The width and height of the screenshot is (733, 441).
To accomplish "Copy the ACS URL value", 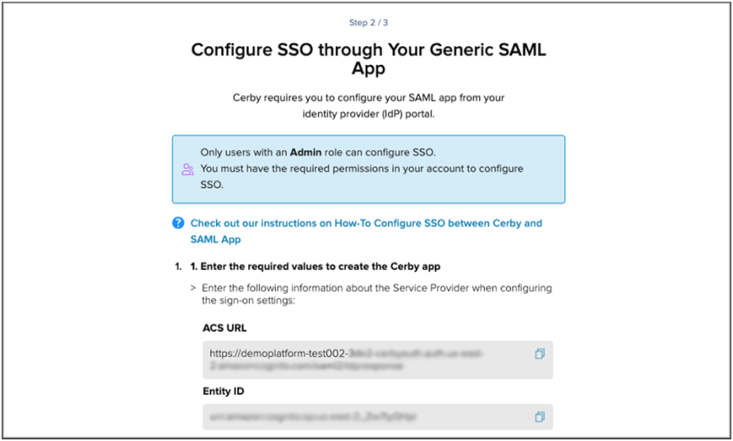I will point(540,354).
